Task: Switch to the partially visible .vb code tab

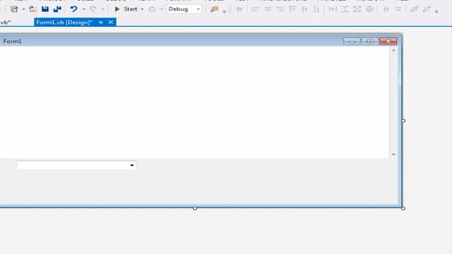Action: pos(5,22)
